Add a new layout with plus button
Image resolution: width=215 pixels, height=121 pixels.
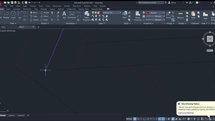coord(28,115)
